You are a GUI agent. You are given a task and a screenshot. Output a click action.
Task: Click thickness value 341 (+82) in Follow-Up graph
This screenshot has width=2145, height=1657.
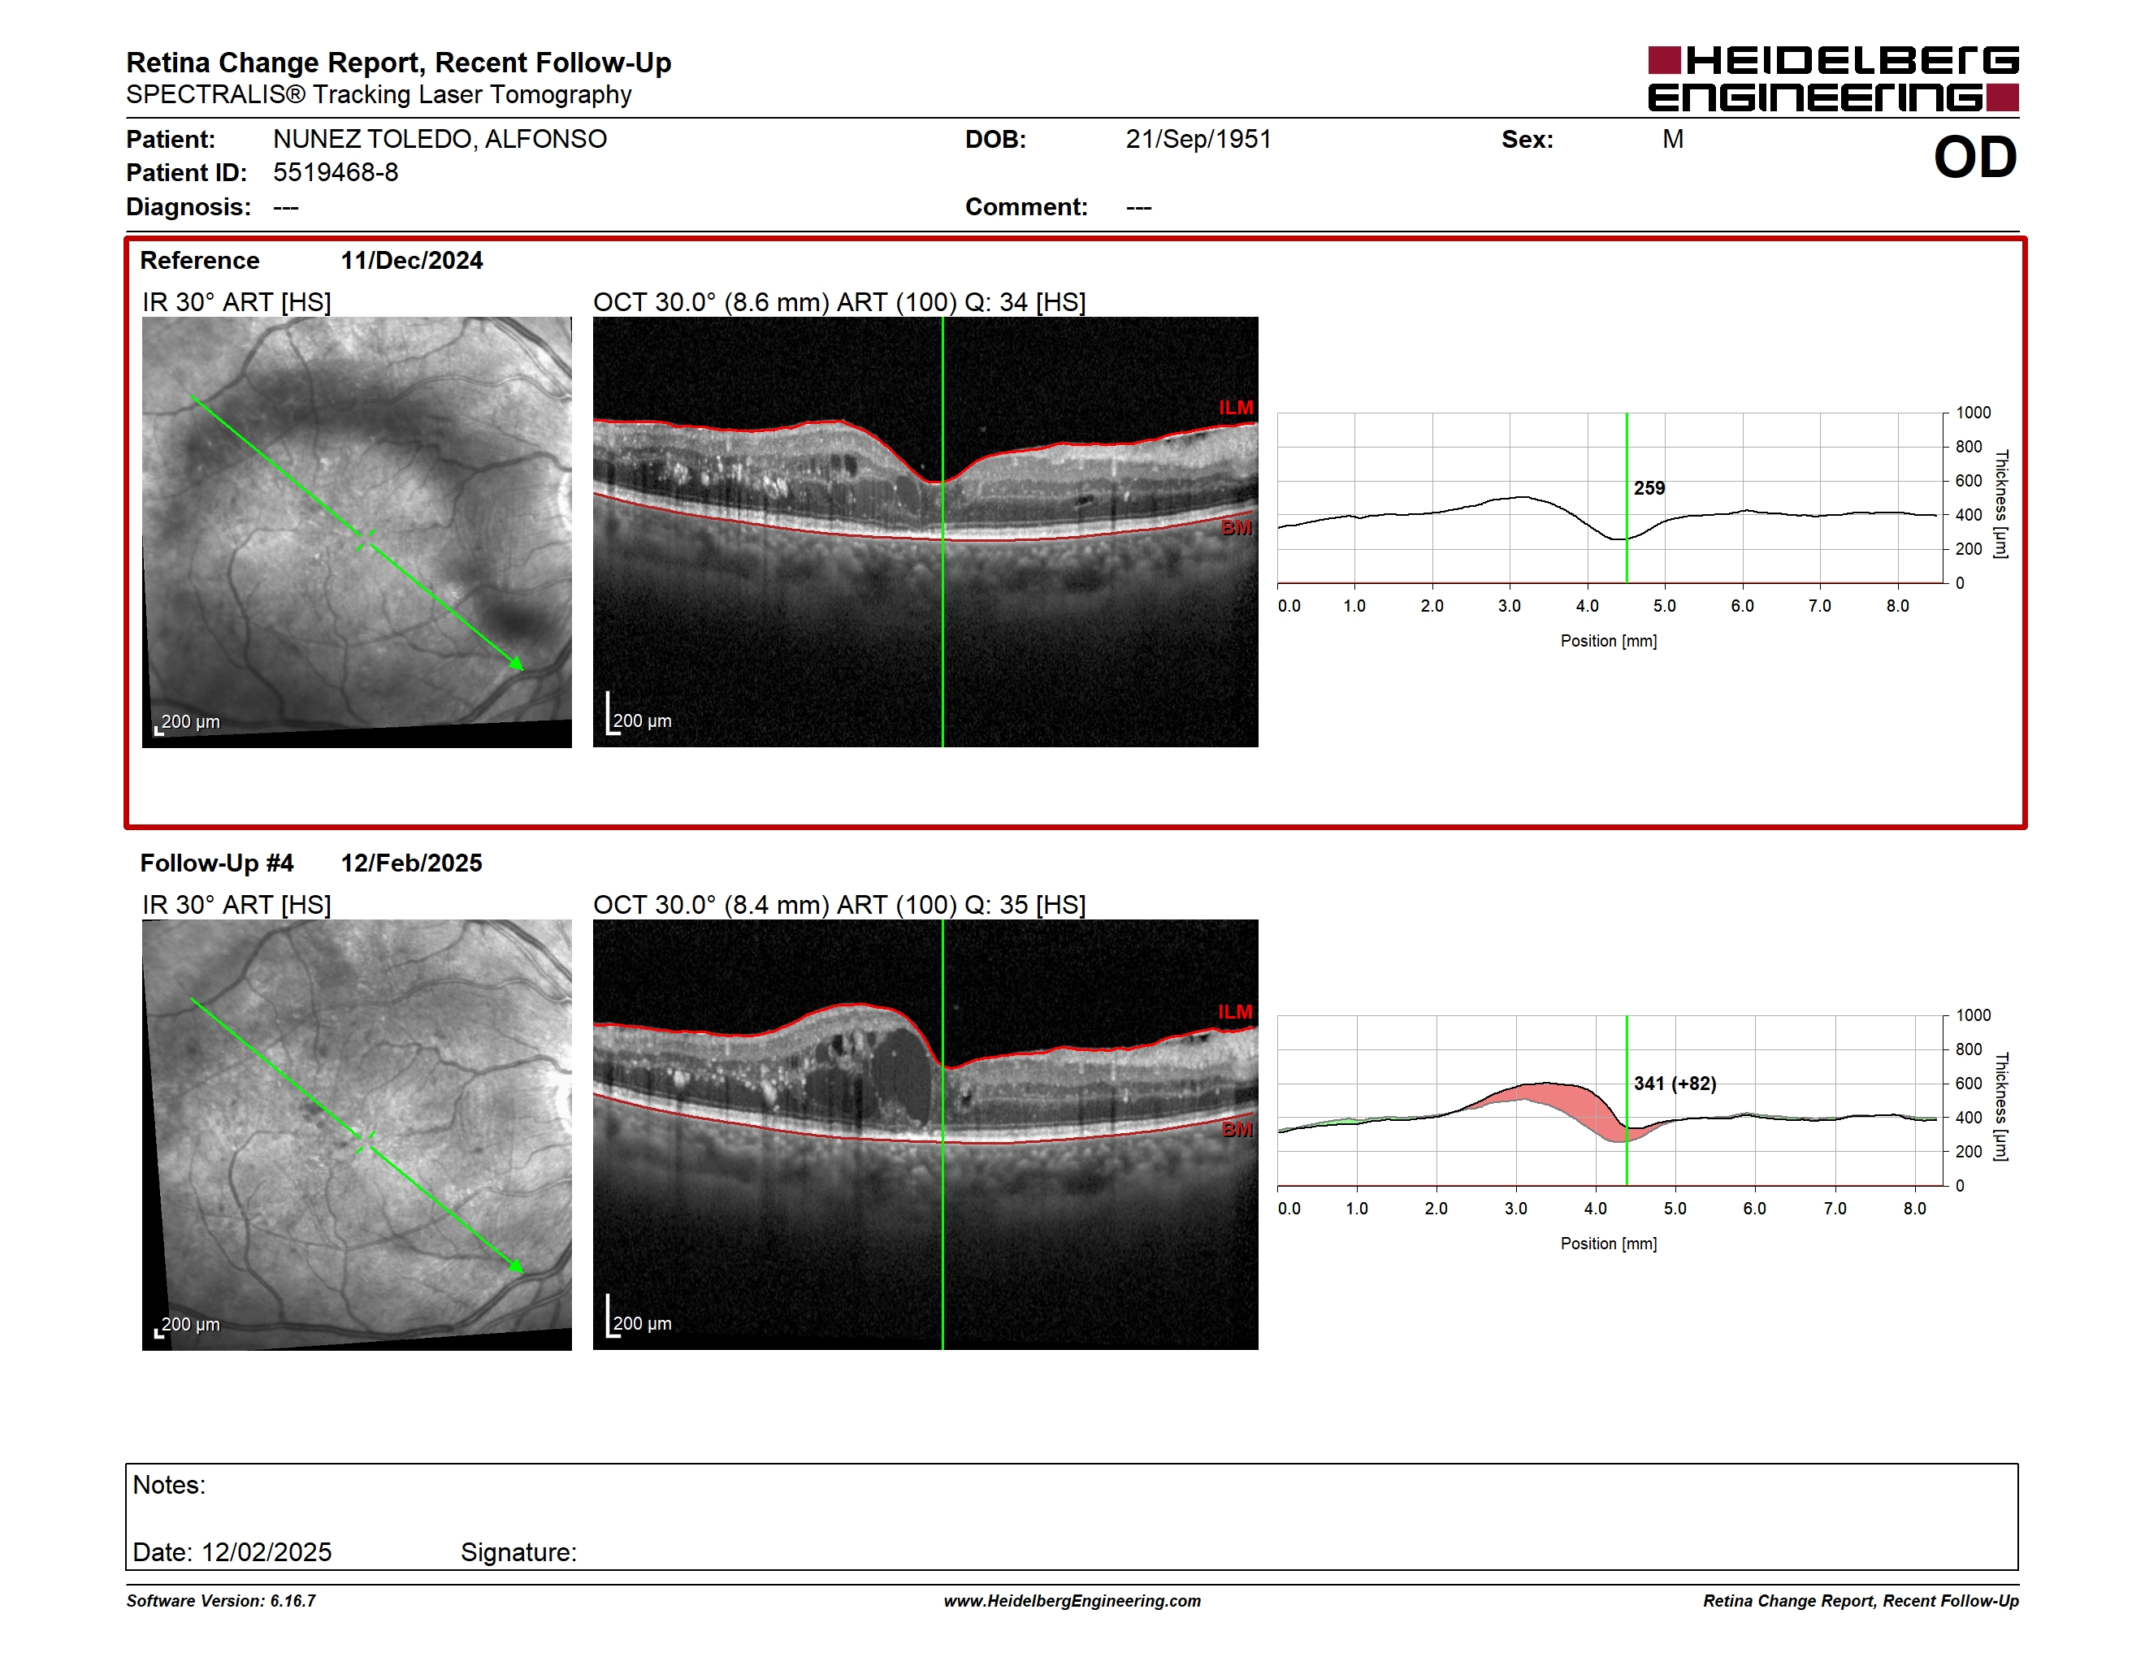coord(1675,1084)
